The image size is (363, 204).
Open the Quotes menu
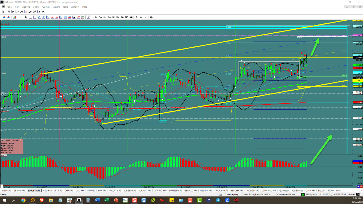click(46, 7)
